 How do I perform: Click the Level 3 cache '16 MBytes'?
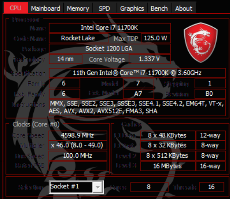(168, 166)
